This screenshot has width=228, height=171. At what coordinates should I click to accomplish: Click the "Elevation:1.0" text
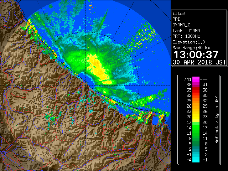click(x=189, y=42)
